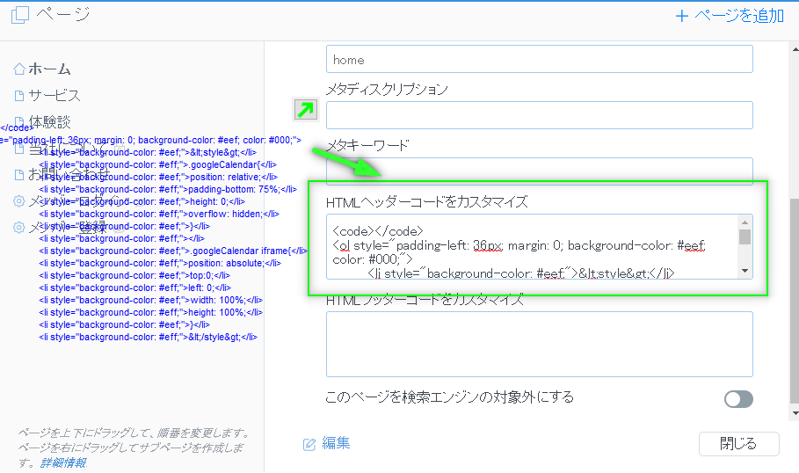Click header code textarea scroll up arrow

point(745,222)
